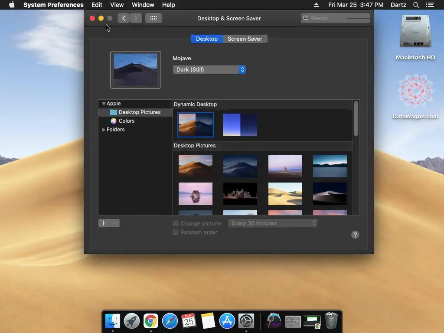This screenshot has width=444, height=333.
Task: Select Desktop Pictures in sidebar
Action: tap(135, 112)
